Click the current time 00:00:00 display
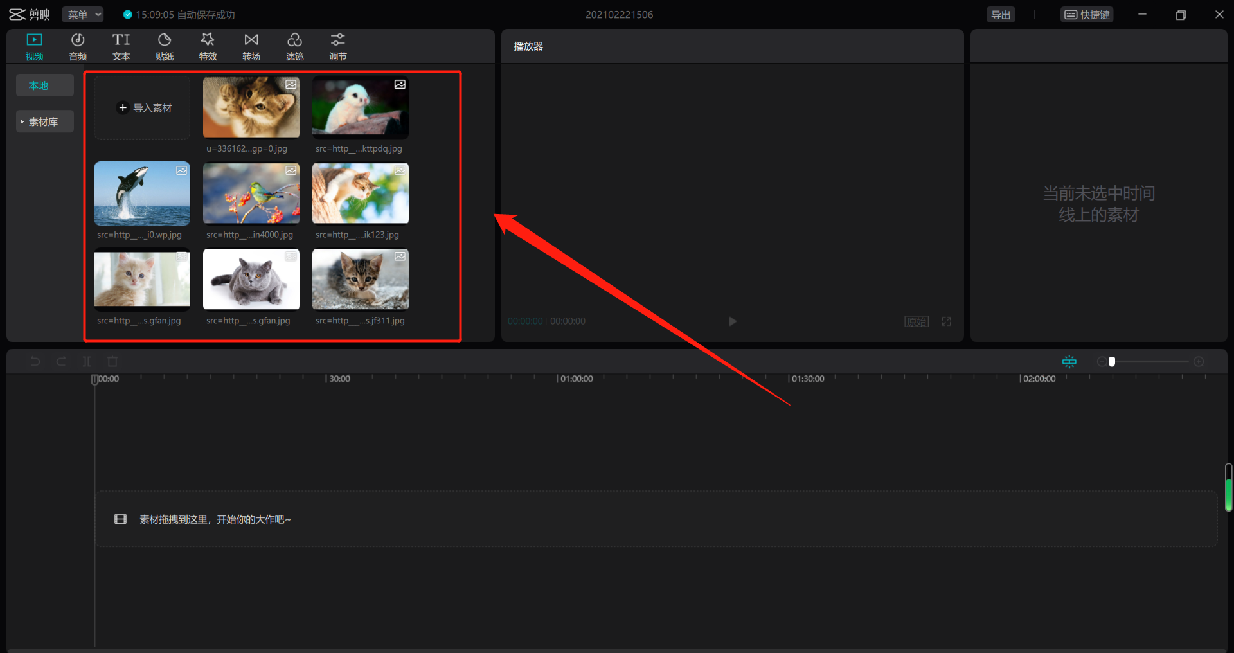 [x=525, y=321]
